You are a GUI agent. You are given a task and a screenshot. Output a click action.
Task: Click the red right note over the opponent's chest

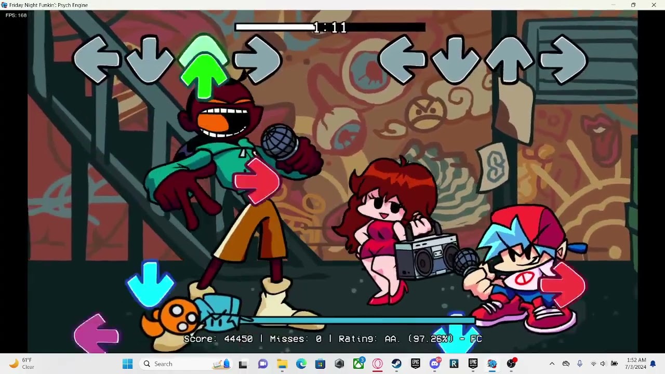257,182
